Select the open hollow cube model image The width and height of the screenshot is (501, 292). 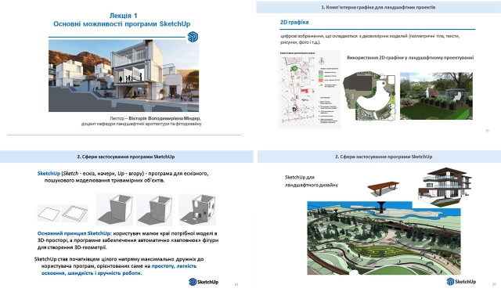pyautogui.click(x=114, y=208)
